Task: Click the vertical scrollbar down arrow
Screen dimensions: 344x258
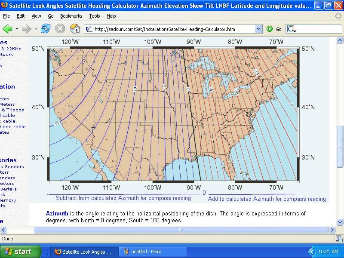Action: coord(340,222)
